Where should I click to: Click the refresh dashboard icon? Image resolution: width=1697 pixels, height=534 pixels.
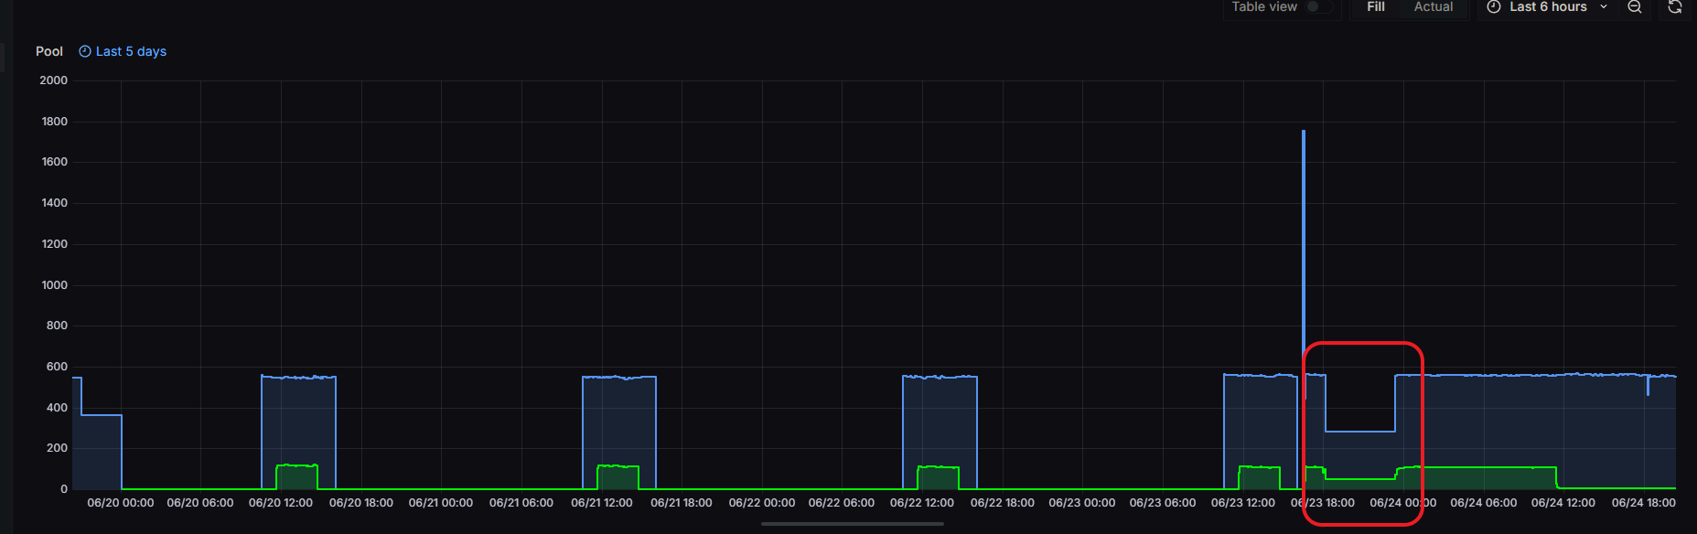[1675, 6]
